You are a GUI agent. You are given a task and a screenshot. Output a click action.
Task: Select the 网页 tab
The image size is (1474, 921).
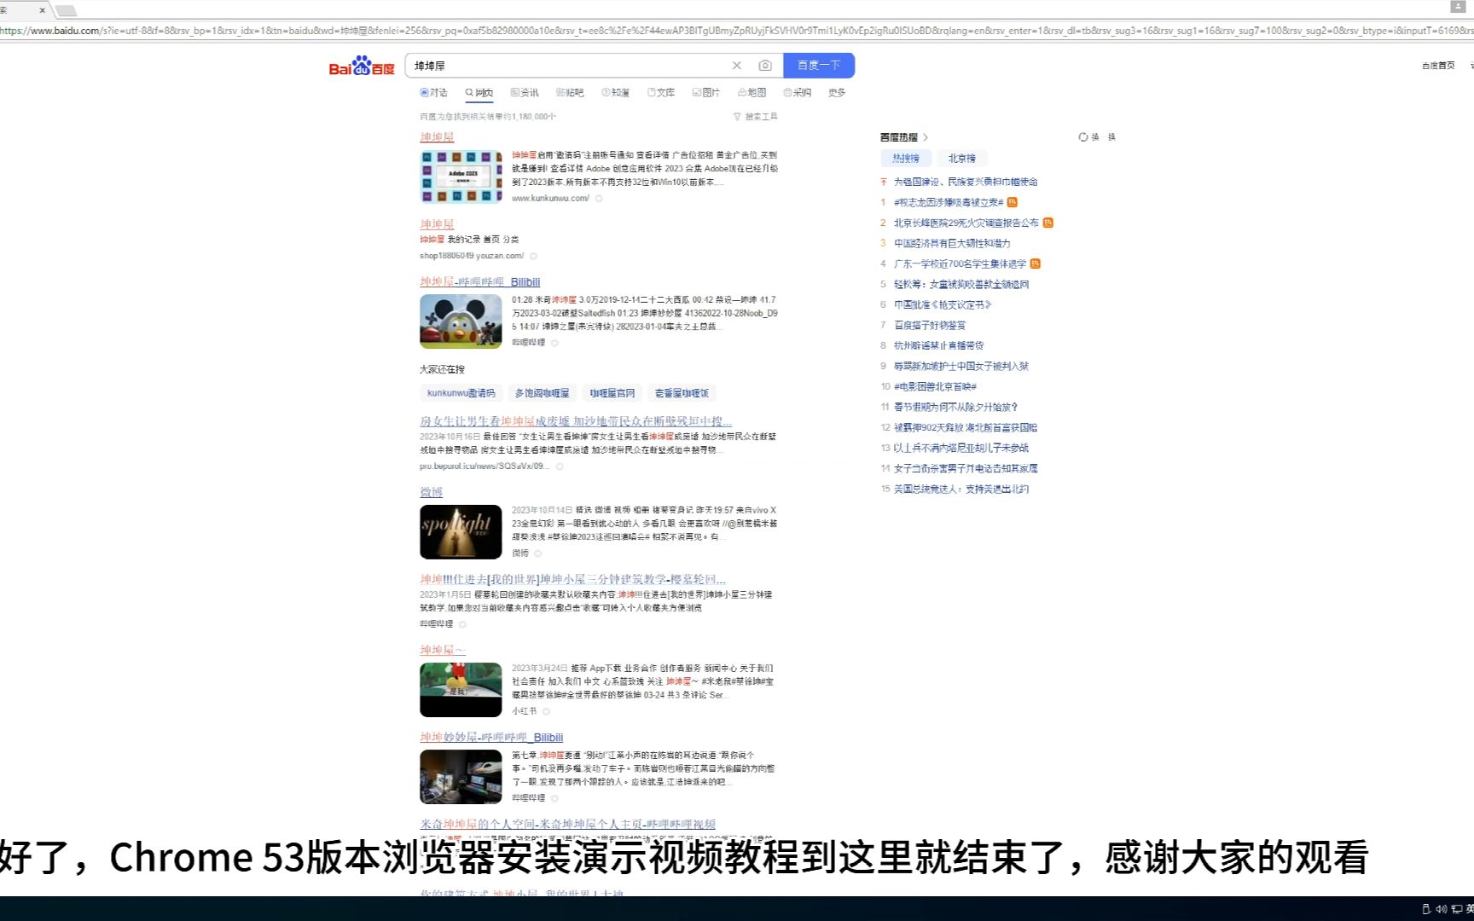[x=479, y=93]
